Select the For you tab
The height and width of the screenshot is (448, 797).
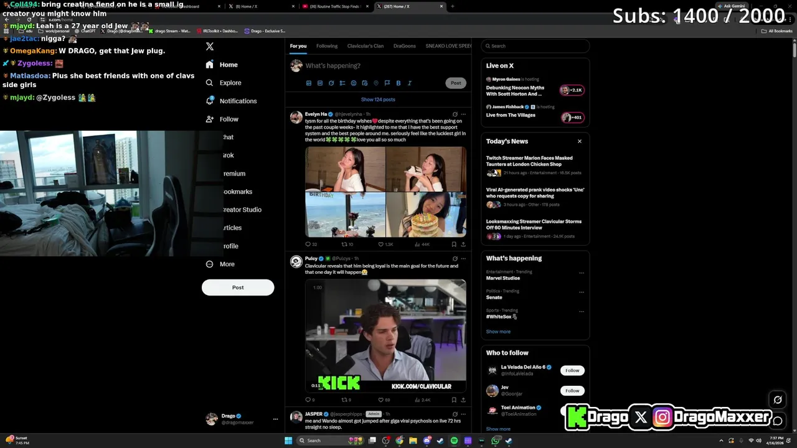click(x=298, y=46)
